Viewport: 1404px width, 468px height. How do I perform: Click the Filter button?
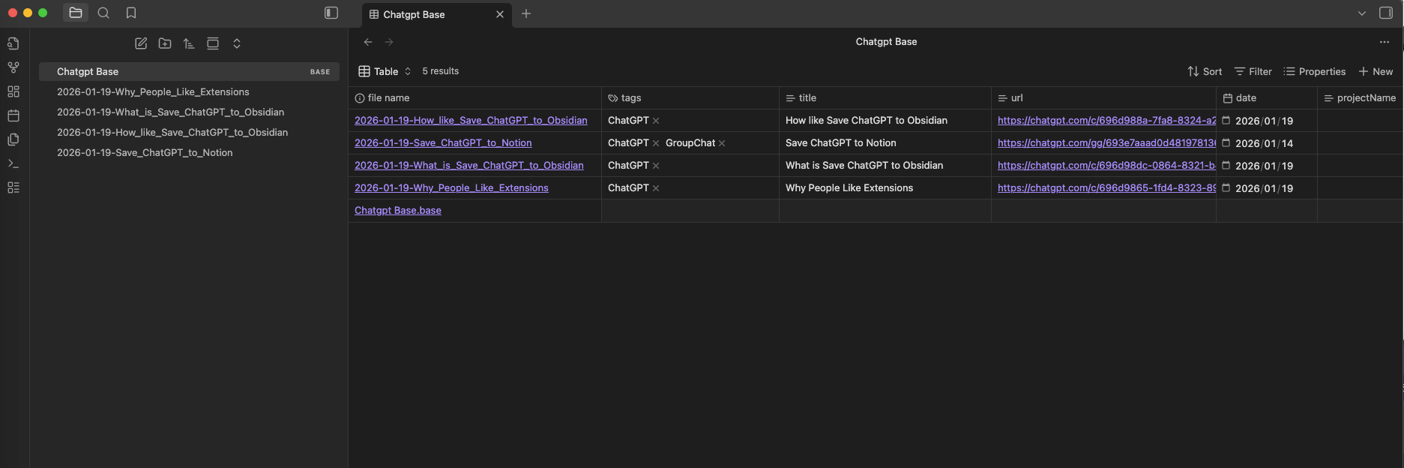(x=1253, y=71)
